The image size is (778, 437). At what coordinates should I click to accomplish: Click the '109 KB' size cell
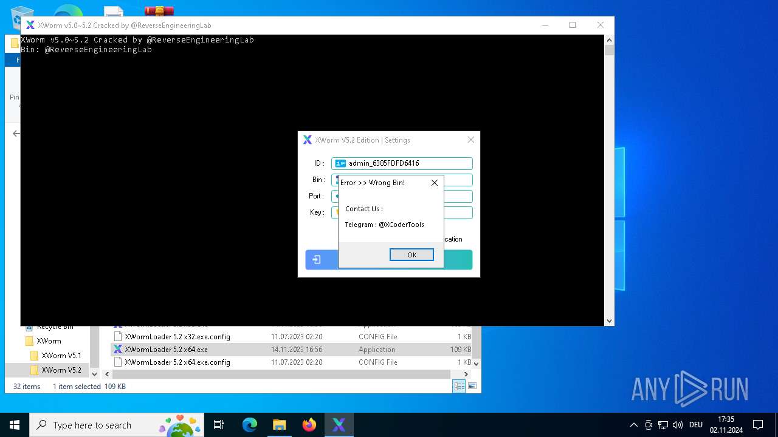(x=461, y=350)
